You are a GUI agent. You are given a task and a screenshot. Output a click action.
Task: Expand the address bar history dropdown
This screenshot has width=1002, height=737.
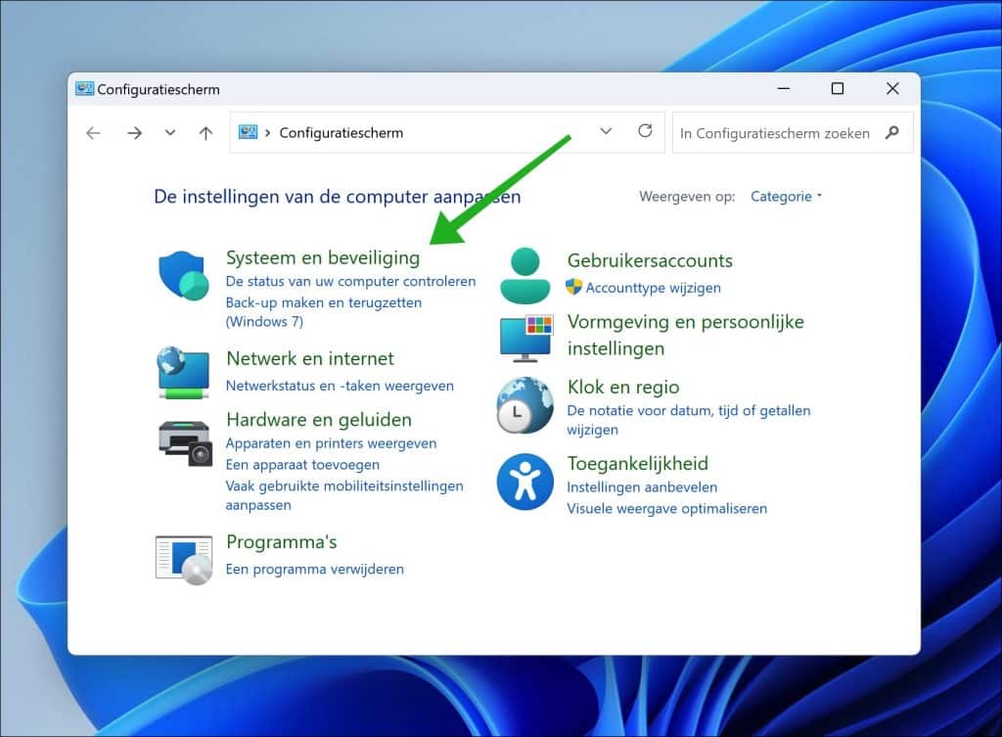coord(606,131)
